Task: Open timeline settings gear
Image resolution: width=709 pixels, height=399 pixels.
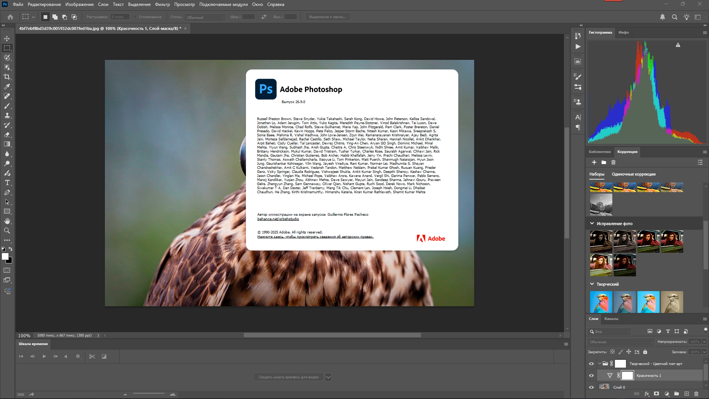Action: coord(78,357)
